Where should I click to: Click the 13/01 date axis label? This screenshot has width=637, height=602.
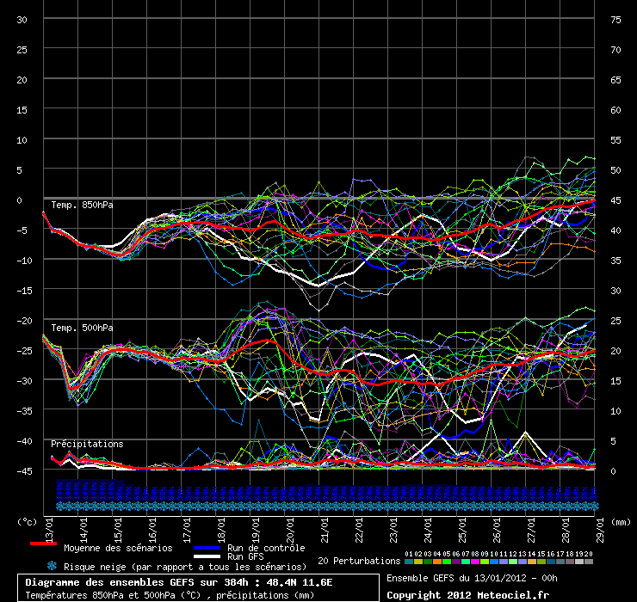[x=50, y=530]
